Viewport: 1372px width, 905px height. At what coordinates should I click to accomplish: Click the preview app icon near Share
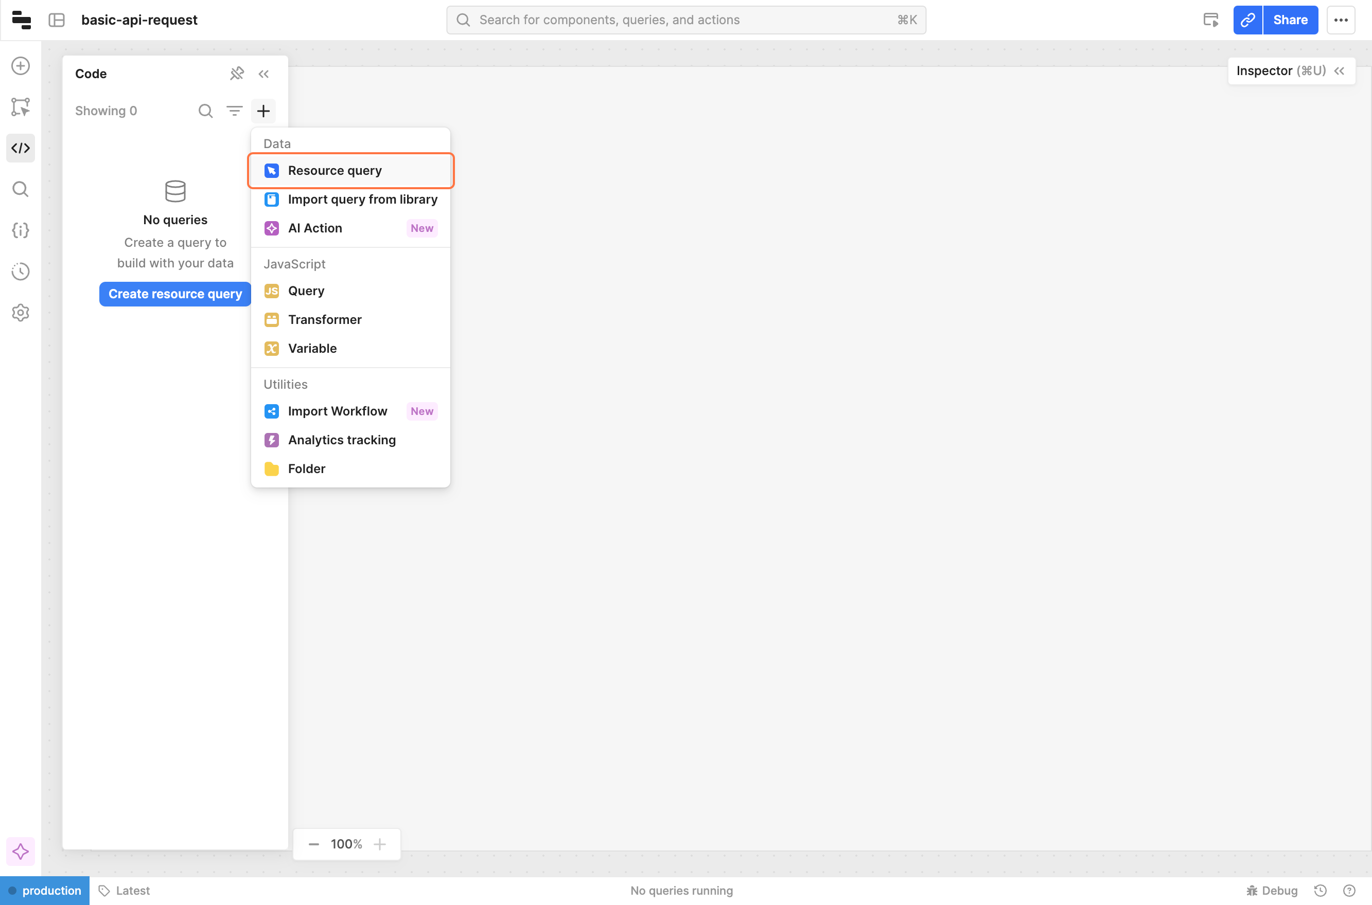click(1211, 20)
